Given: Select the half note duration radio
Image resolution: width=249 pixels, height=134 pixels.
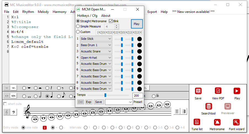Looking at the screenshot, I should coord(36,96).
